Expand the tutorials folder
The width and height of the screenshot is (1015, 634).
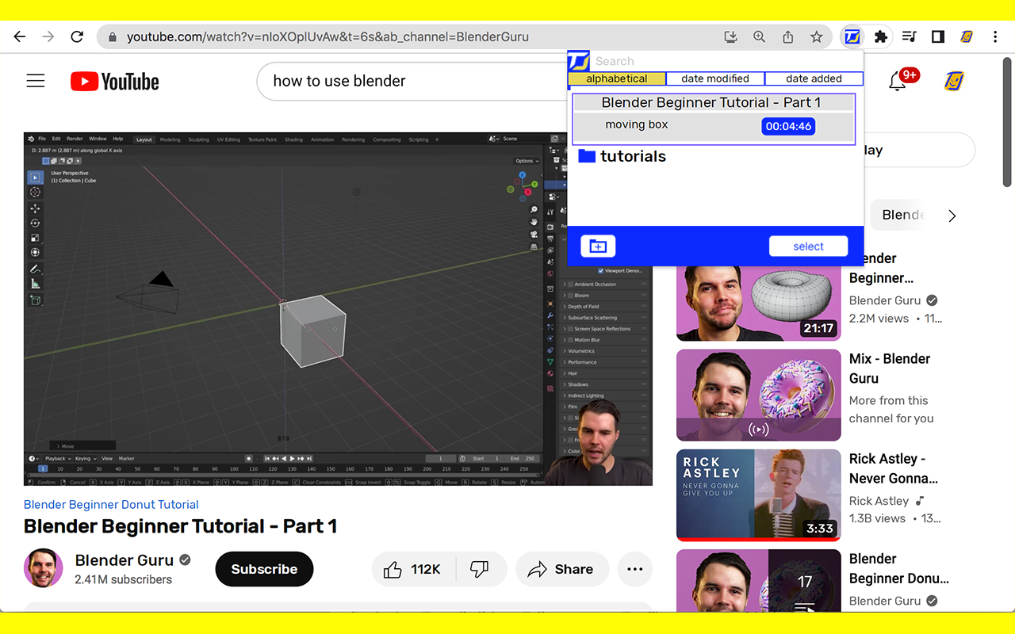(x=622, y=156)
